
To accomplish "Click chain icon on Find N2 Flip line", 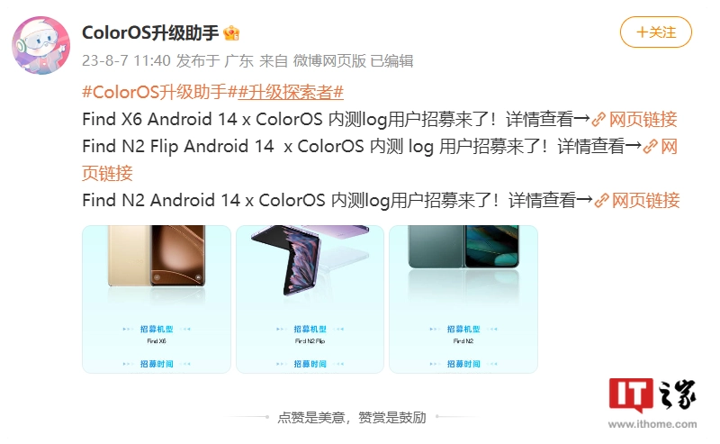I will 650,147.
